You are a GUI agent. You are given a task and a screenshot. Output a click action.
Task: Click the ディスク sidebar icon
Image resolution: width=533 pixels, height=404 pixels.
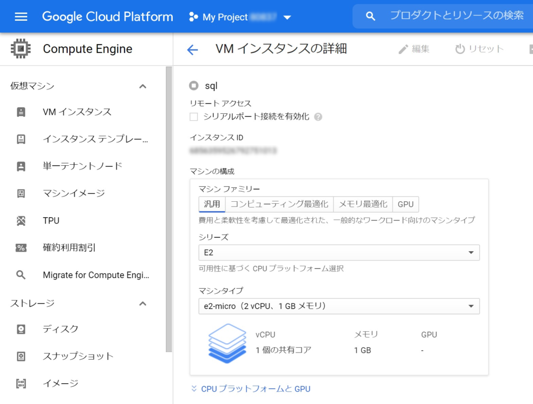[x=21, y=329]
